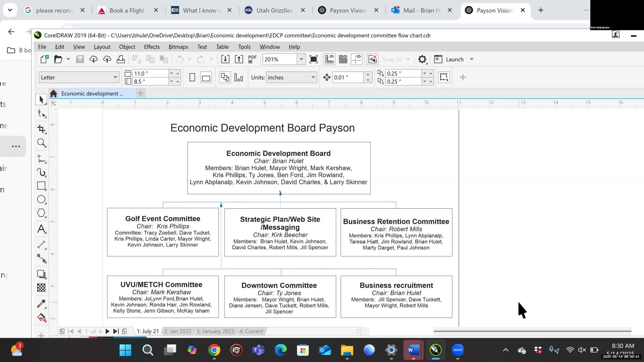Click the nudge distance 0.01" field
The width and height of the screenshot is (644, 362).
pos(348,77)
